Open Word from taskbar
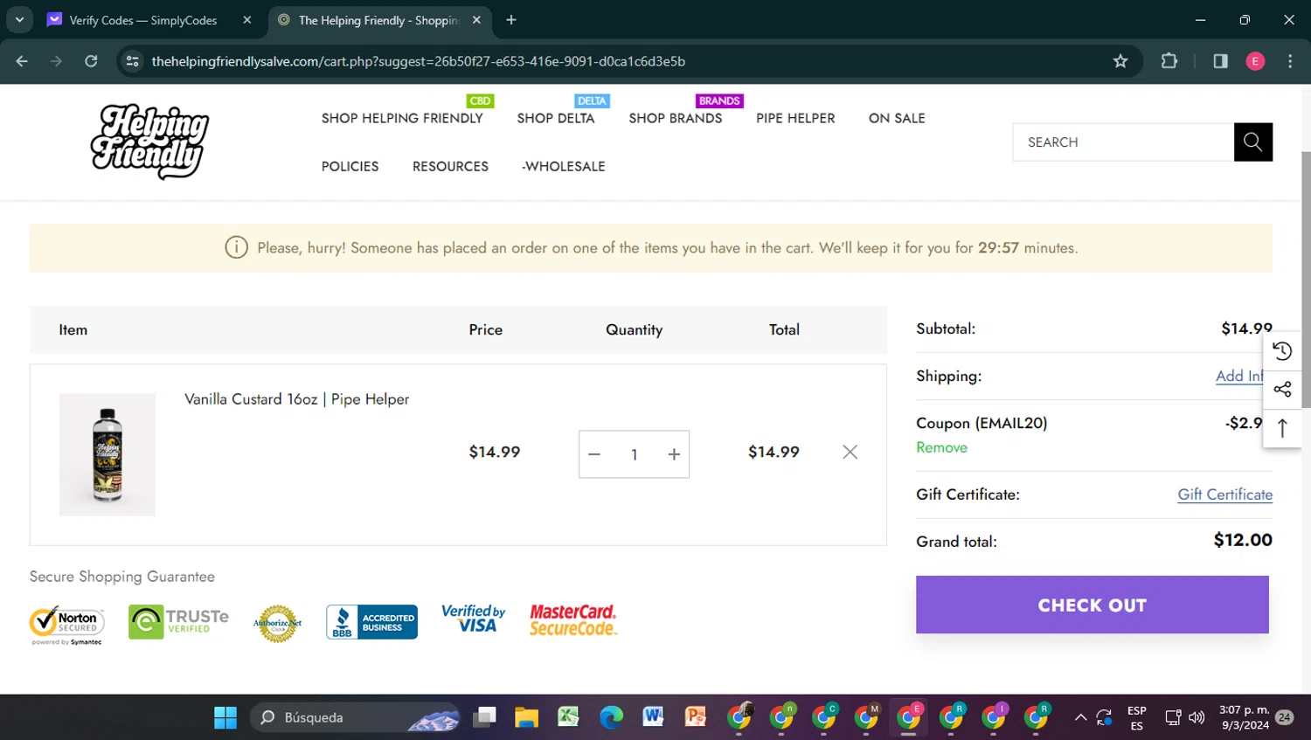This screenshot has height=740, width=1311. coord(653,717)
